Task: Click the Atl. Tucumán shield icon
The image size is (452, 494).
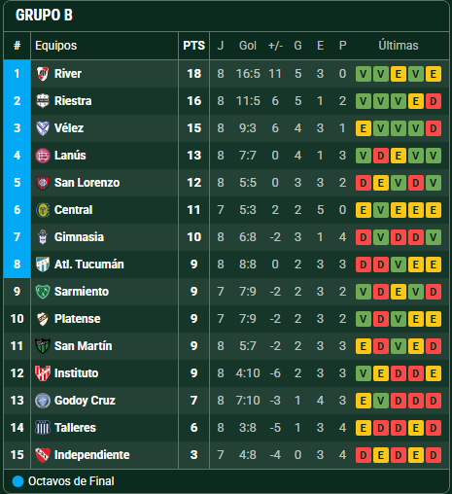Action: (x=43, y=265)
